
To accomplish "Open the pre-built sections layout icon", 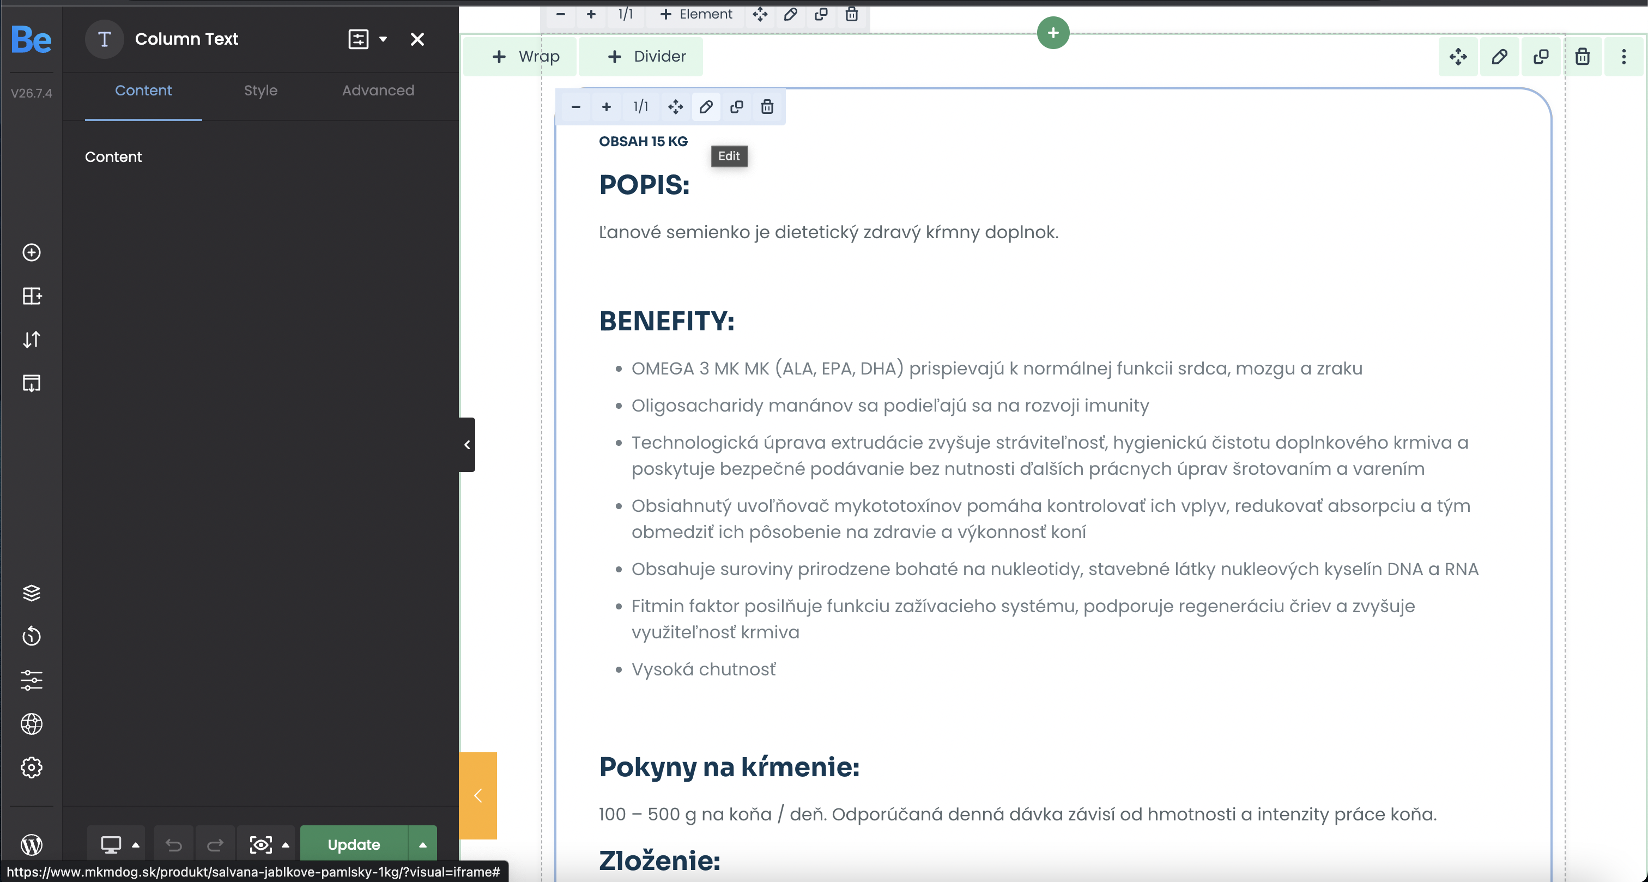I will (x=32, y=295).
